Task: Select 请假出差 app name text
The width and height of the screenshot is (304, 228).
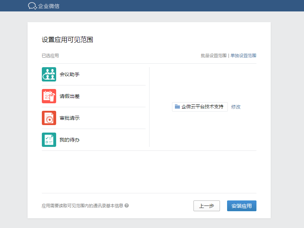Action: tap(70, 96)
